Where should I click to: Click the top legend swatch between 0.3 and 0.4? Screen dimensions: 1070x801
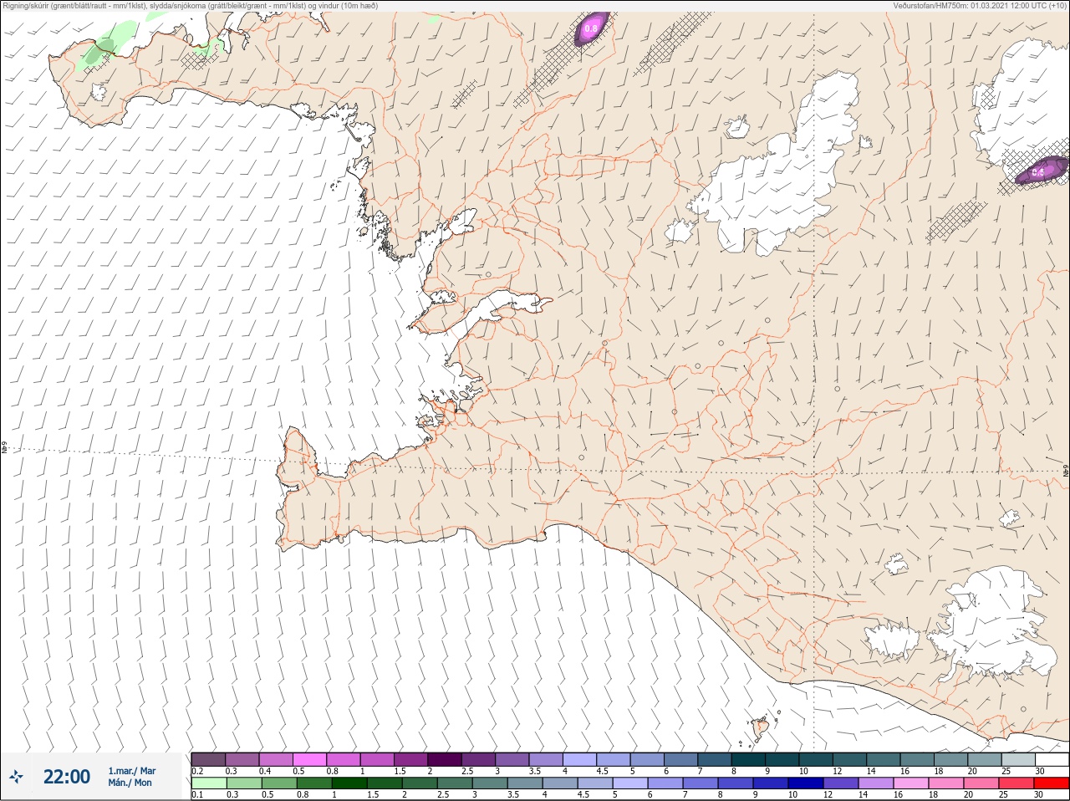(x=242, y=759)
